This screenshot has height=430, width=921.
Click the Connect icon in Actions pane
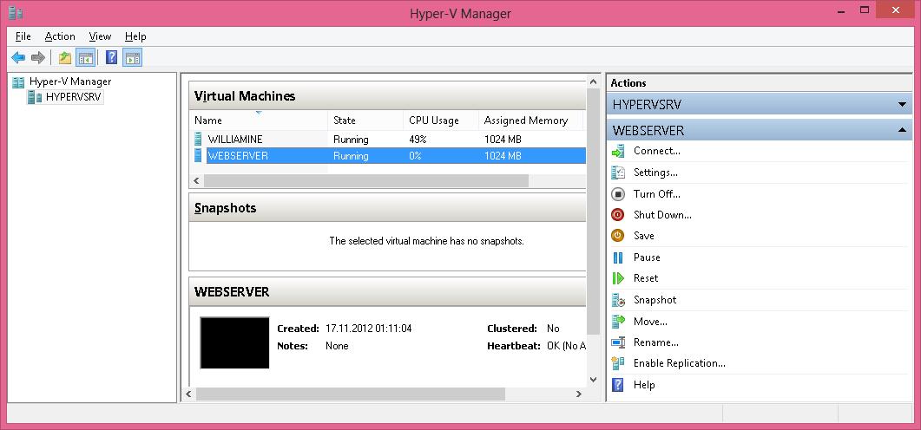click(x=618, y=151)
